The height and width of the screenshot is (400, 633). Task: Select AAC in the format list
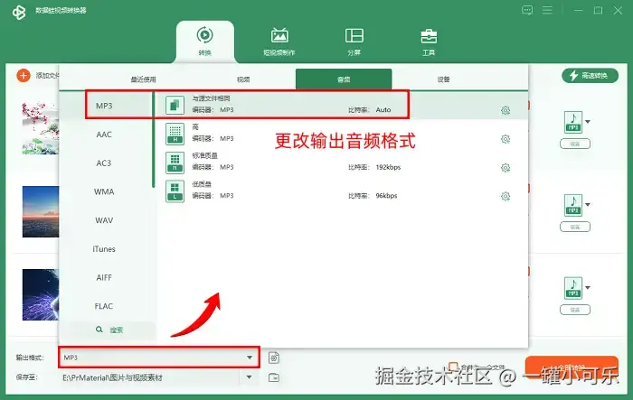(104, 135)
